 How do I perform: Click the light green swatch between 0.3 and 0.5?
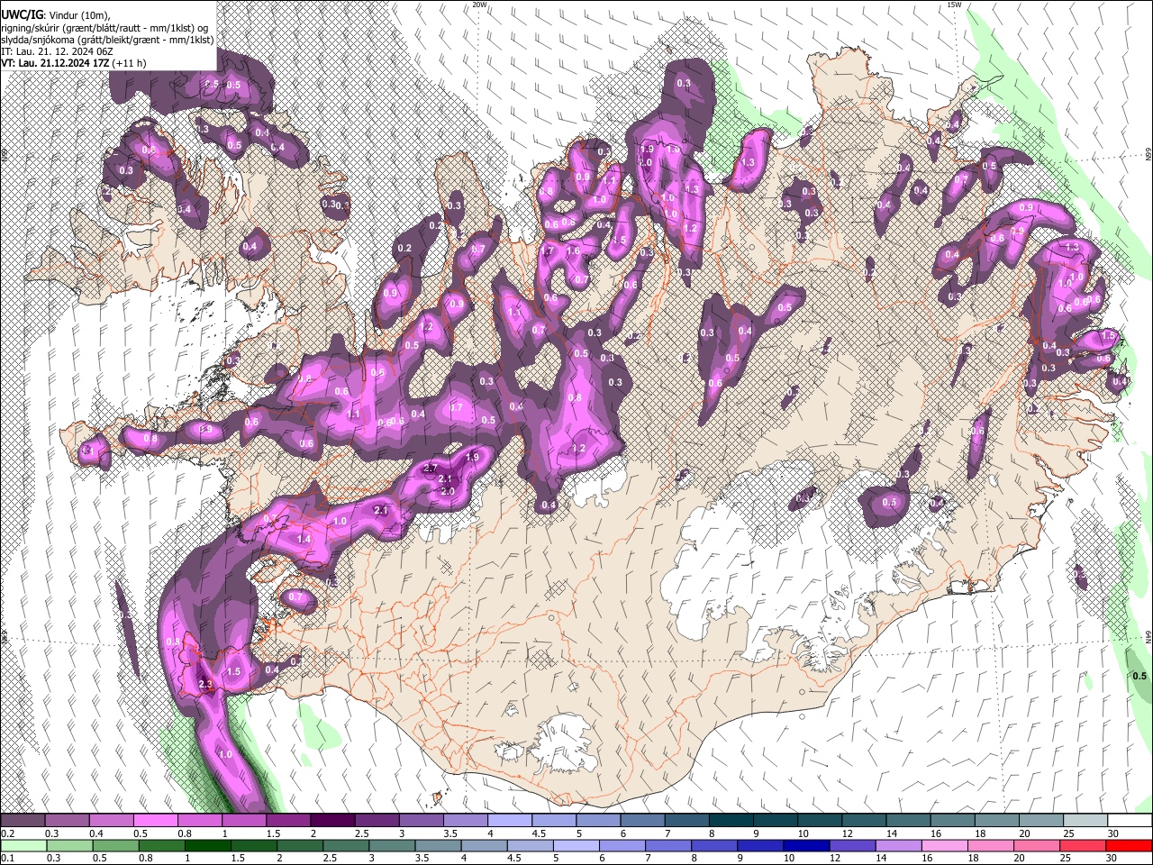click(70, 845)
